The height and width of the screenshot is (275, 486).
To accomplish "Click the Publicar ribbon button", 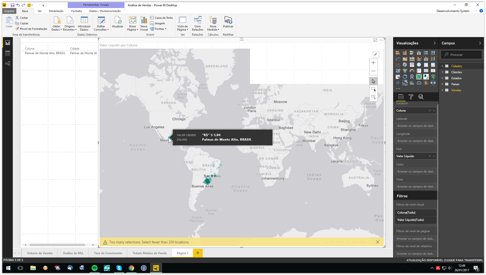I will (x=228, y=22).
